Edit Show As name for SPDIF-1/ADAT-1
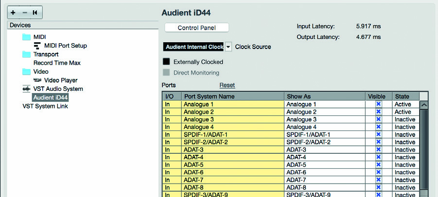The width and height of the screenshot is (438, 197). tap(325, 134)
